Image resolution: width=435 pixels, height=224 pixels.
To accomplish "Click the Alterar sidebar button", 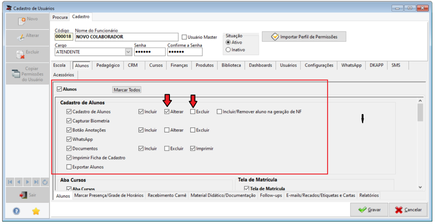I will (28, 37).
